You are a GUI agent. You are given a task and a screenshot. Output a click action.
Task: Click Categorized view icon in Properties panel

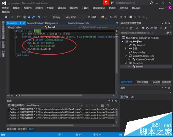tap(122, 97)
